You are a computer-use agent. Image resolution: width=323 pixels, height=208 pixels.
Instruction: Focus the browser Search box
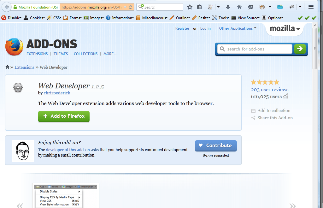tap(160, 7)
